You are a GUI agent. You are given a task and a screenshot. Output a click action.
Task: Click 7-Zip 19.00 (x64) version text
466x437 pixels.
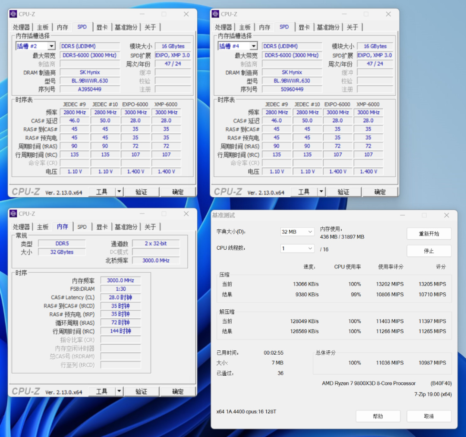pyautogui.click(x=433, y=394)
